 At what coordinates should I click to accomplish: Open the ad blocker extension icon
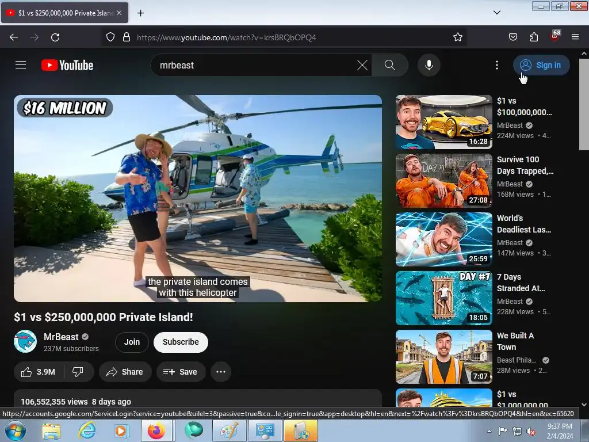coord(555,36)
